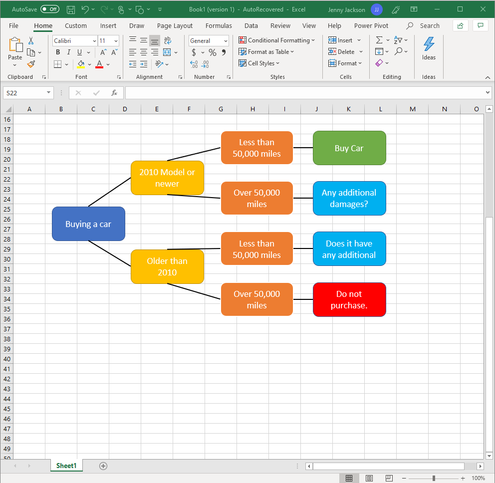This screenshot has width=495, height=483.
Task: Apply Percent Style formatting
Action: click(212, 51)
